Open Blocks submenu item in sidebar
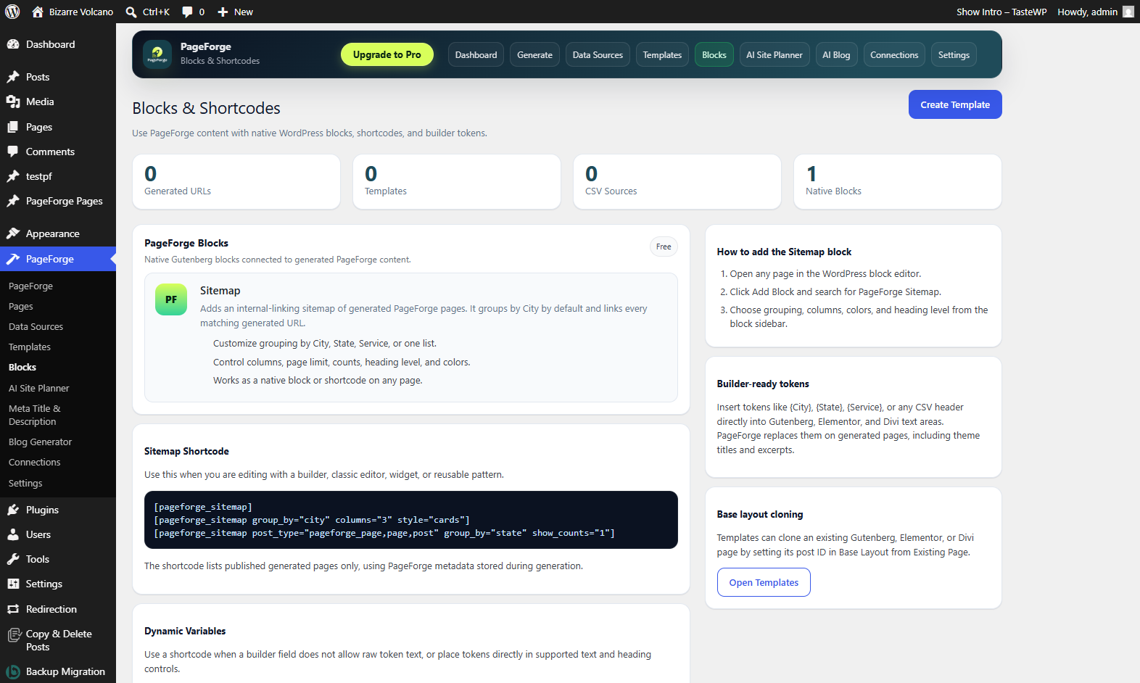 coord(22,368)
